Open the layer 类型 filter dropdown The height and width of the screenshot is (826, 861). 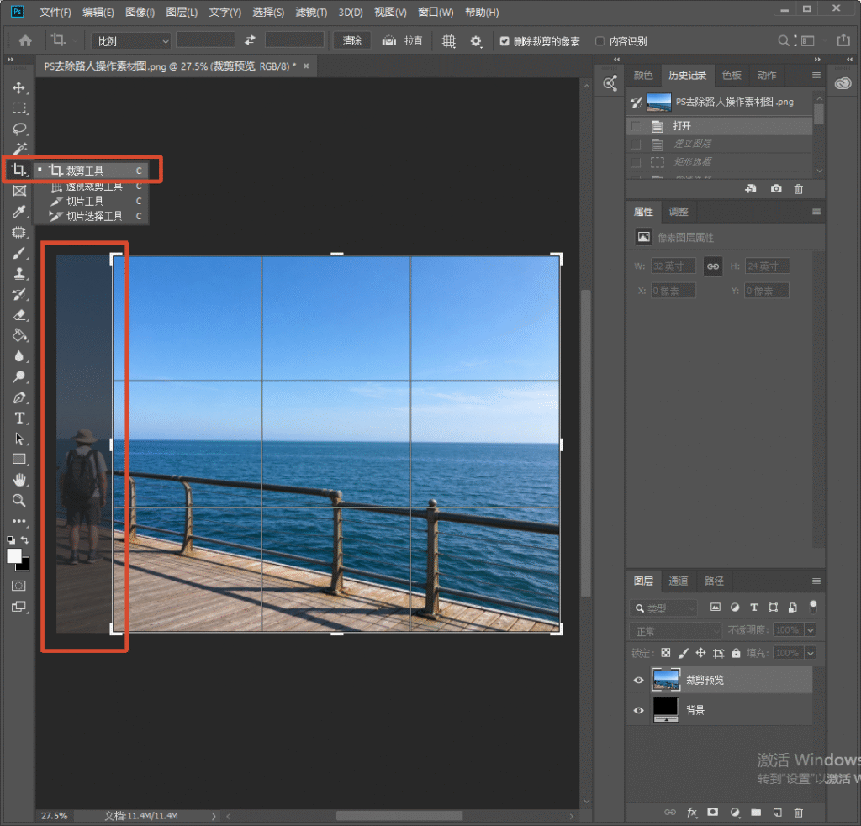[x=663, y=608]
